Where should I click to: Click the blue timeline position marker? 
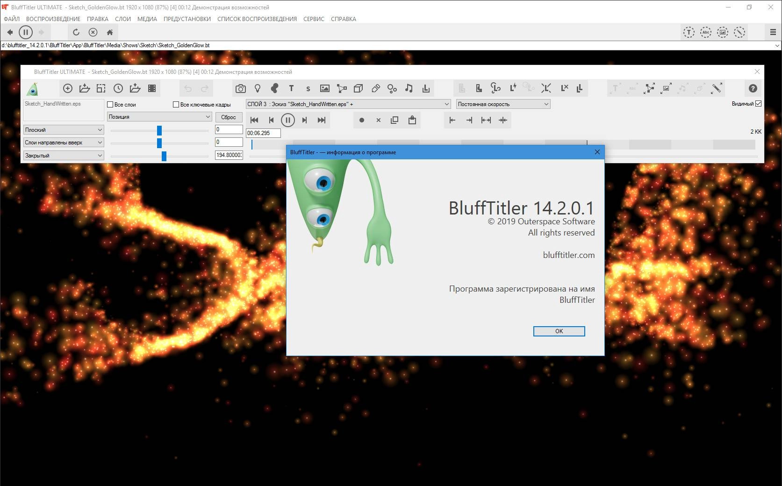pos(252,145)
